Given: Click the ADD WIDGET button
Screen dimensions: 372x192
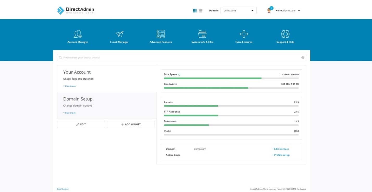Looking at the screenshot, I should pos(131,124).
